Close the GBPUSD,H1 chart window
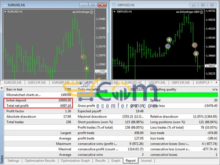 tap(212, 5)
